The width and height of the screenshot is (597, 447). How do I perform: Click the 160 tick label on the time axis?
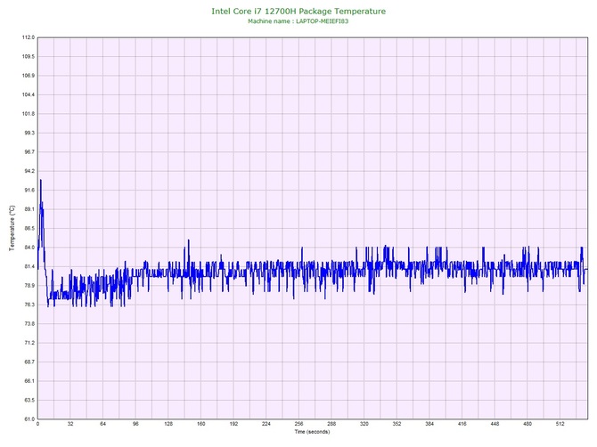pos(201,424)
